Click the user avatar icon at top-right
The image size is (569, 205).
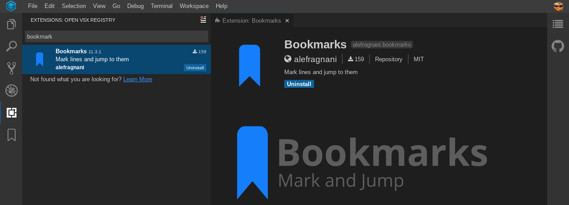tap(558, 6)
